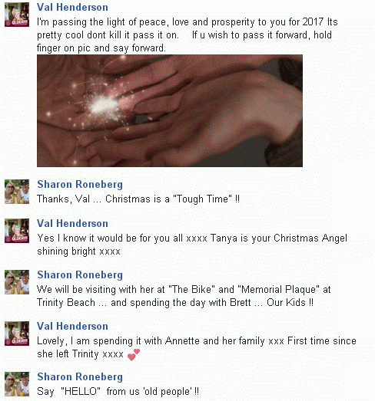Open the glowing hands sparkle image
Viewport: 375px width, 401px height.
tap(170, 110)
